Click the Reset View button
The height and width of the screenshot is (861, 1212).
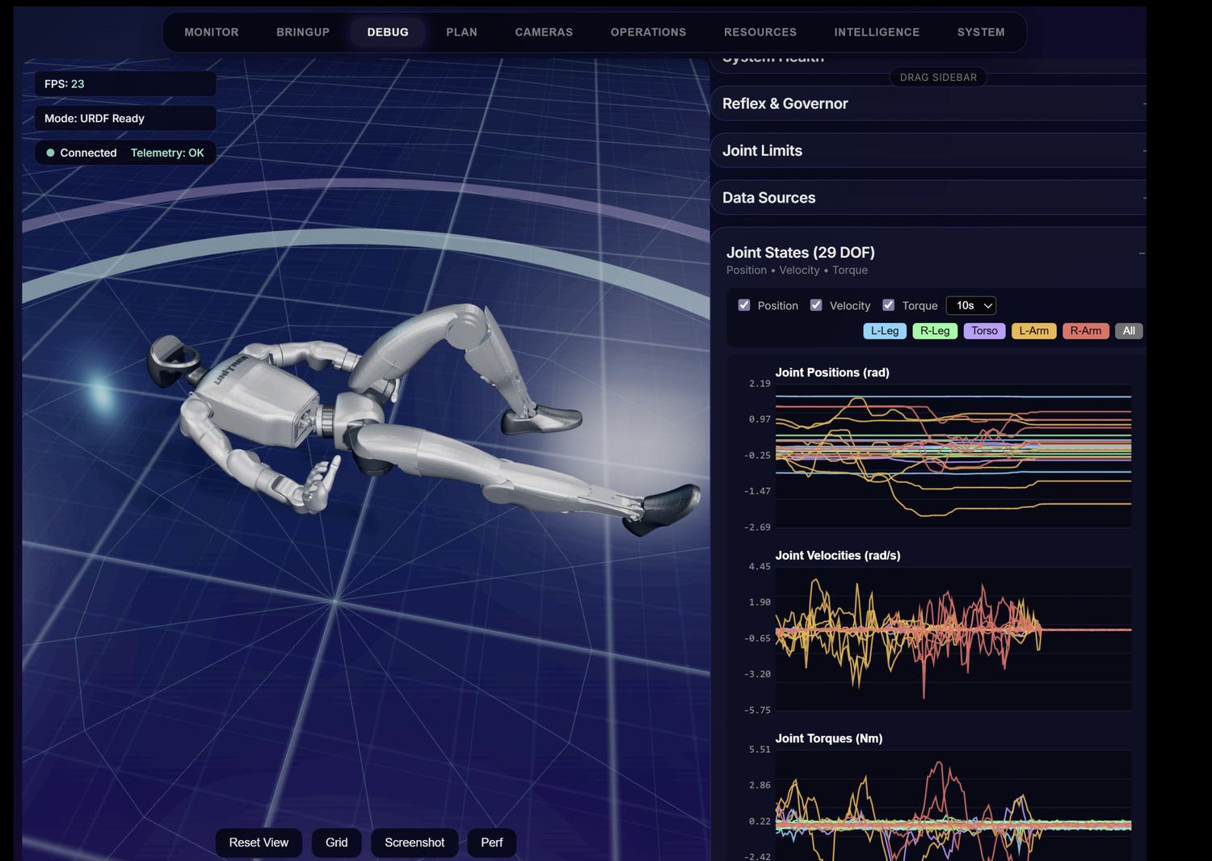pyautogui.click(x=259, y=842)
